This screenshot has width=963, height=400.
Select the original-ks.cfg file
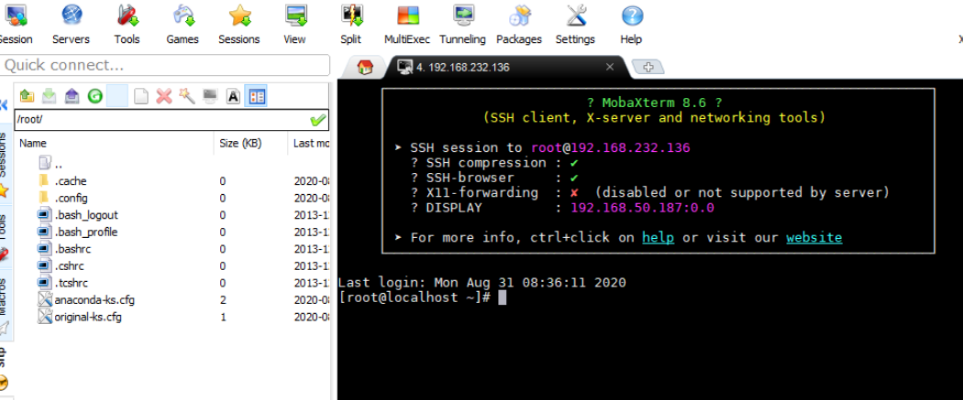pos(80,318)
